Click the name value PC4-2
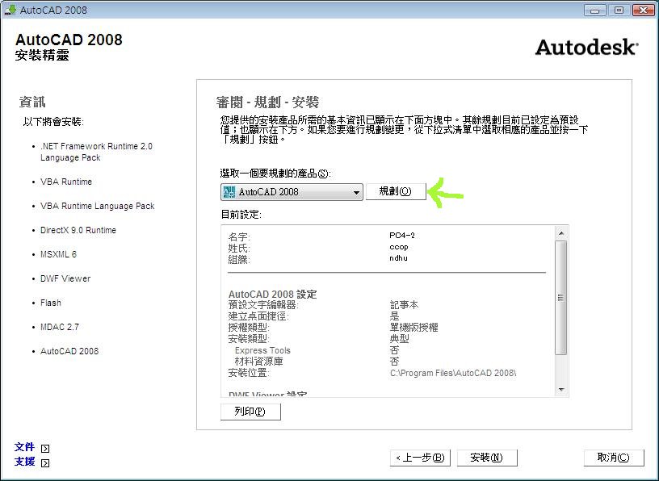659x481 pixels. [402, 236]
